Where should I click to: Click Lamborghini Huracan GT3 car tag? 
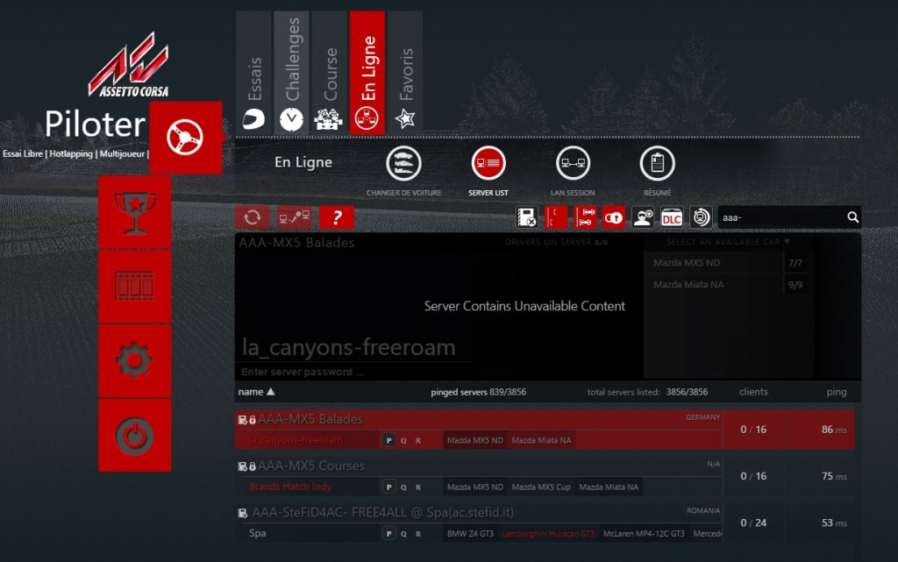(548, 533)
